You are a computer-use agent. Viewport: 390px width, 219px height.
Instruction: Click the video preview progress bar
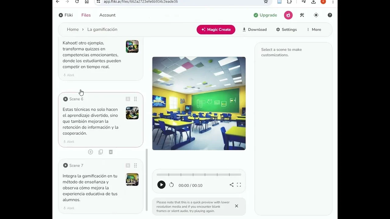coord(199,175)
